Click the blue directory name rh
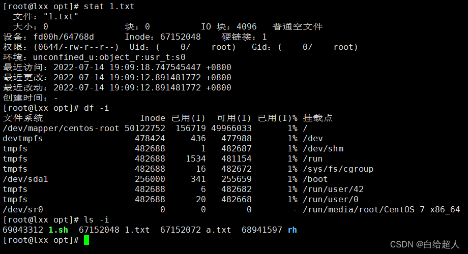 pos(292,230)
